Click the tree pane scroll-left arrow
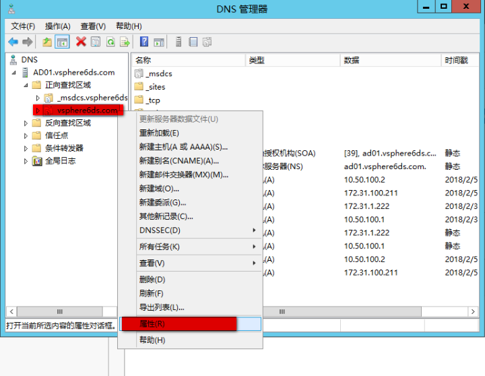Screen dimensions: 485x376 pos(11,311)
